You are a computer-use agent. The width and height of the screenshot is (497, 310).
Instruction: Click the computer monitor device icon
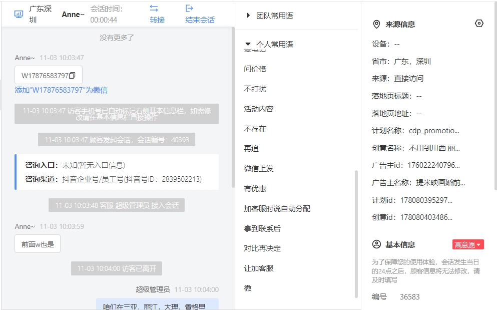(x=19, y=15)
